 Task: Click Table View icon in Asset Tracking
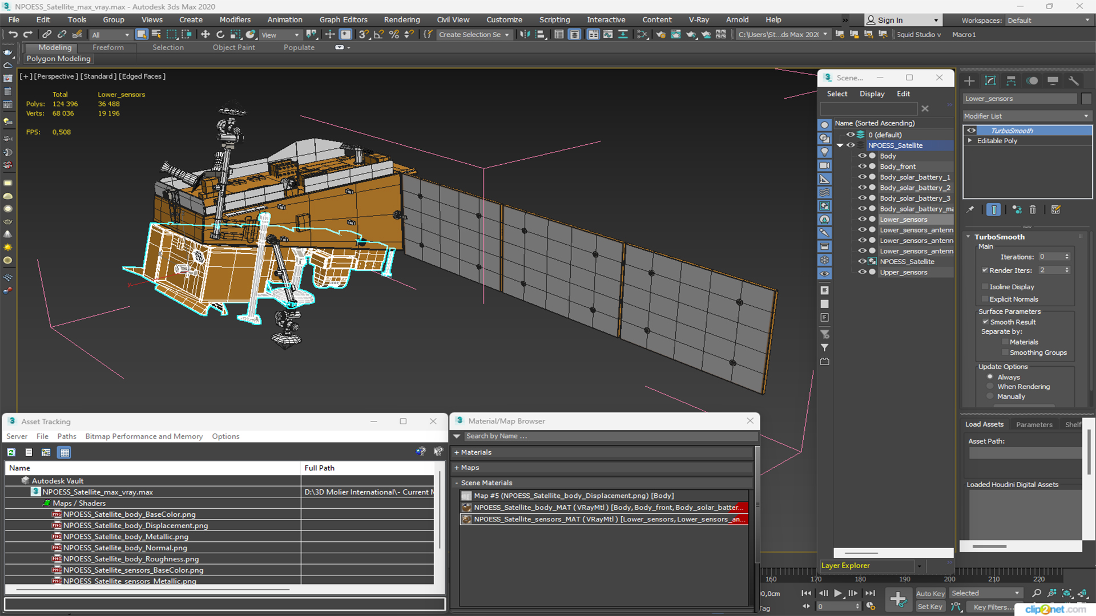65,452
